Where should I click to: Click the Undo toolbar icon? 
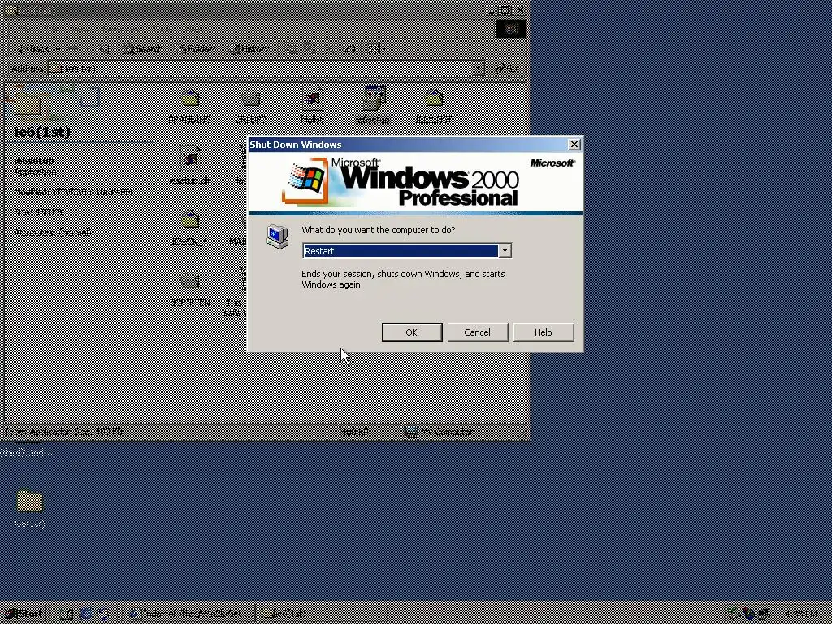point(349,49)
